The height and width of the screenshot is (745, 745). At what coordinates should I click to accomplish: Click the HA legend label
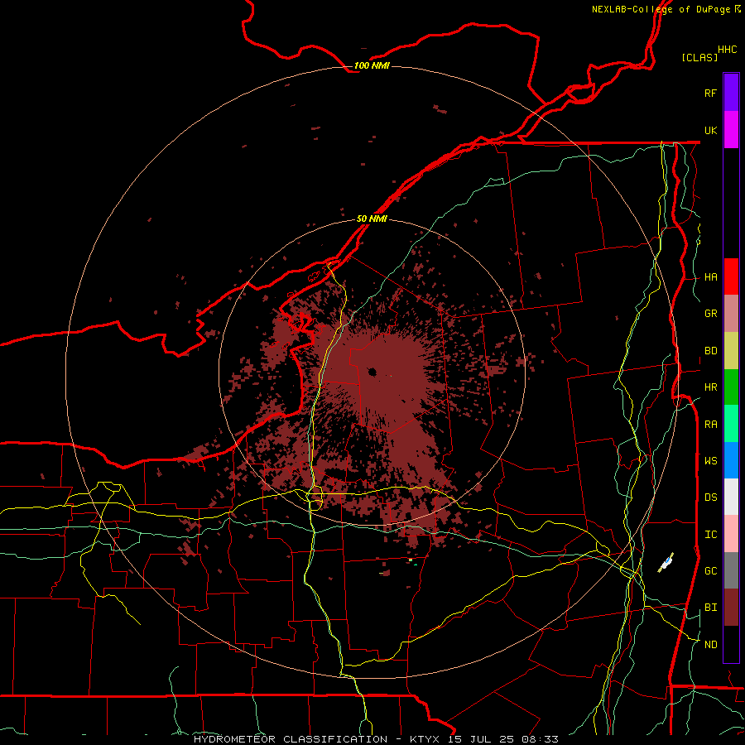pyautogui.click(x=710, y=277)
